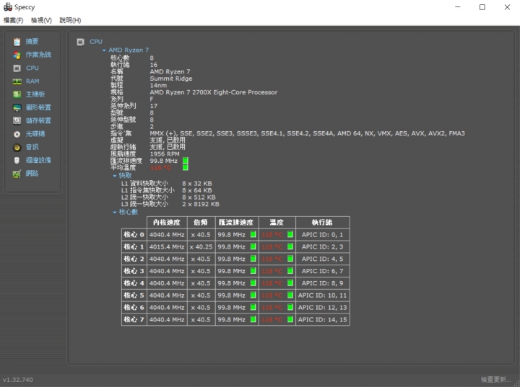Click the 圖形裝置 monitor icon
520x387 pixels.
click(17, 107)
